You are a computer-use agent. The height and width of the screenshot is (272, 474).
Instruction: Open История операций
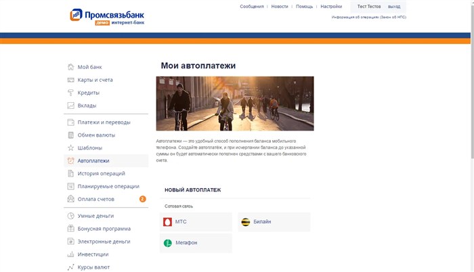click(102, 173)
